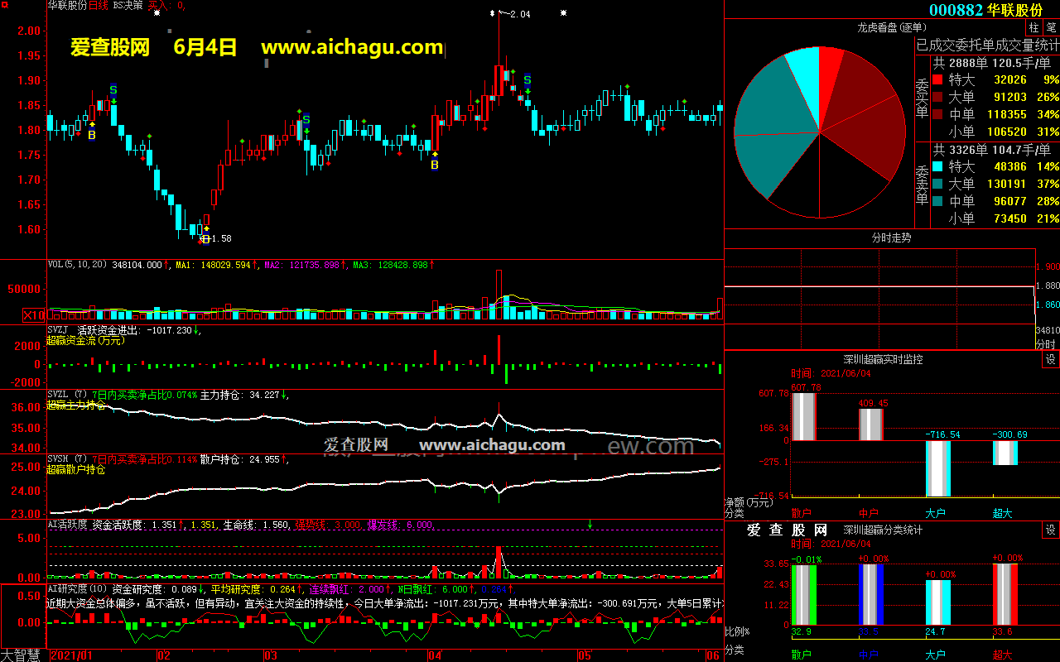The image size is (1060, 662).
Task: Click the VOL(5,10,20) indicator name
Action: click(x=78, y=265)
